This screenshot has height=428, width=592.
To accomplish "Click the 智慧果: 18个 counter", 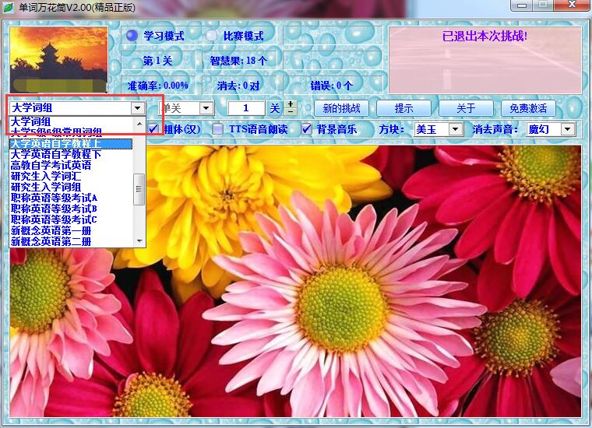I will (x=238, y=61).
